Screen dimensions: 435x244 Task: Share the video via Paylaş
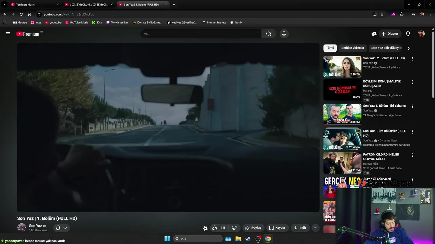tap(253, 228)
